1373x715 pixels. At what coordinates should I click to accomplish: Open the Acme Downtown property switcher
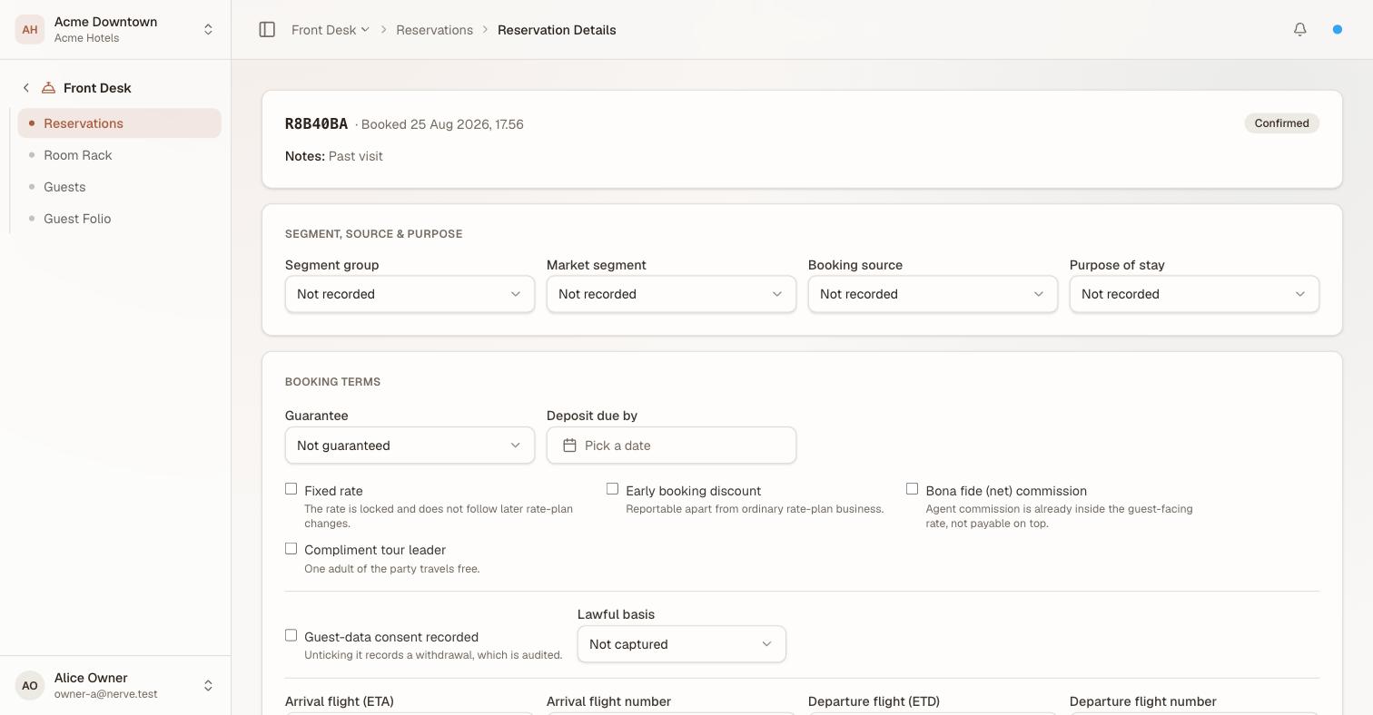[x=115, y=30]
